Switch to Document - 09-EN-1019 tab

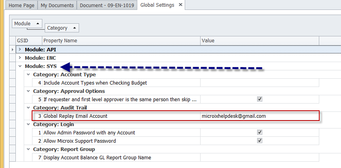pyautogui.click(x=107, y=5)
